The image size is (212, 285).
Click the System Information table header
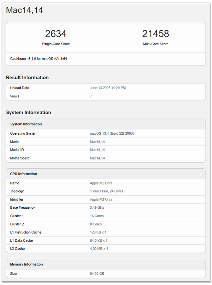(26, 124)
